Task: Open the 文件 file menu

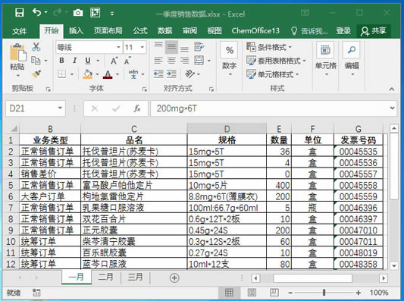Action: coord(20,31)
